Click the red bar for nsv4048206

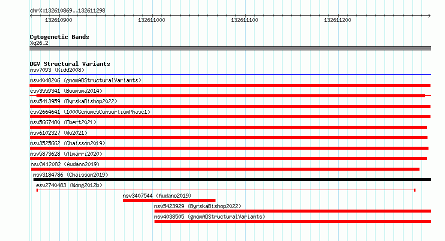pyautogui.click(x=230, y=85)
